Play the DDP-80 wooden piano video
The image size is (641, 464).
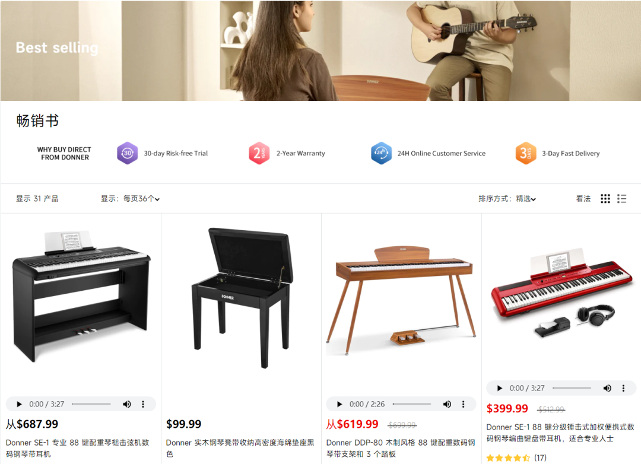coord(339,404)
